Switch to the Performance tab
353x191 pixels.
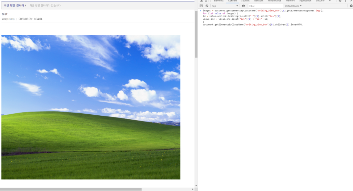274,1
